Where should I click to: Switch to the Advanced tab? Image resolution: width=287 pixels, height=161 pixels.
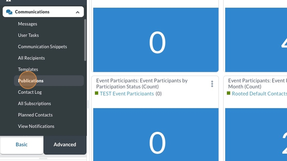pos(65,145)
